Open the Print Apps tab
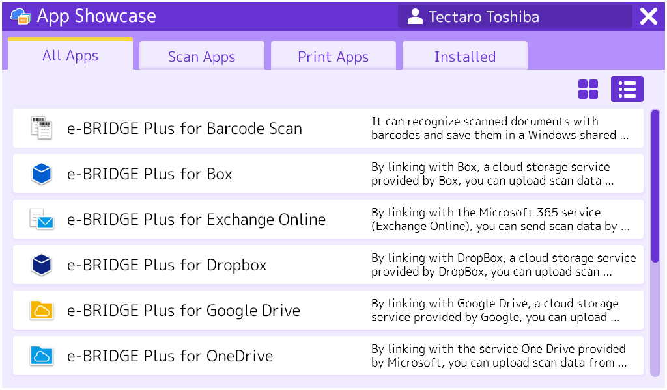Image resolution: width=667 pixels, height=390 pixels. (333, 57)
